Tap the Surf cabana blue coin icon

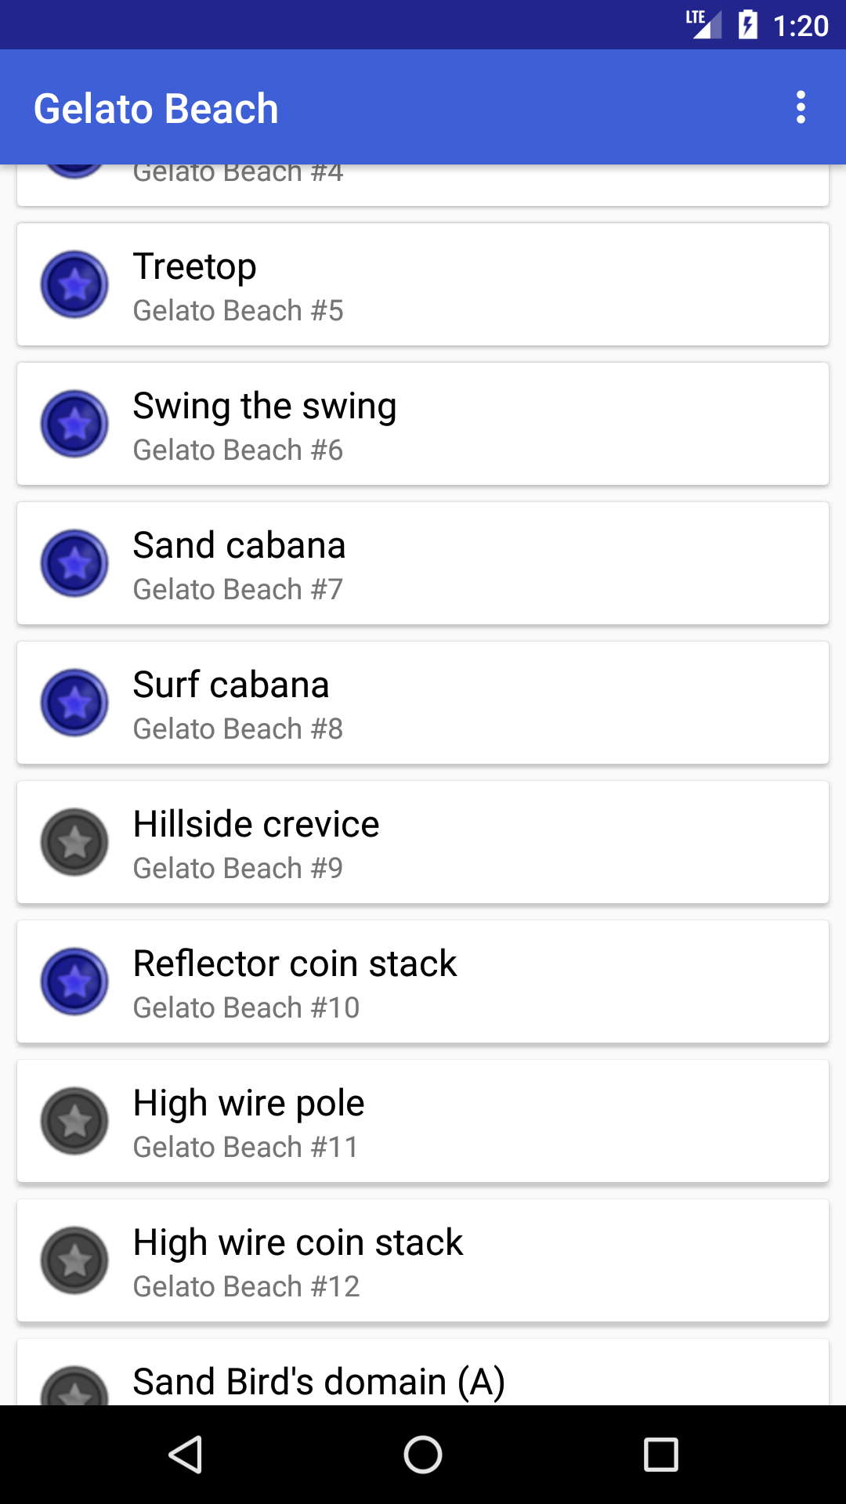[x=74, y=703]
